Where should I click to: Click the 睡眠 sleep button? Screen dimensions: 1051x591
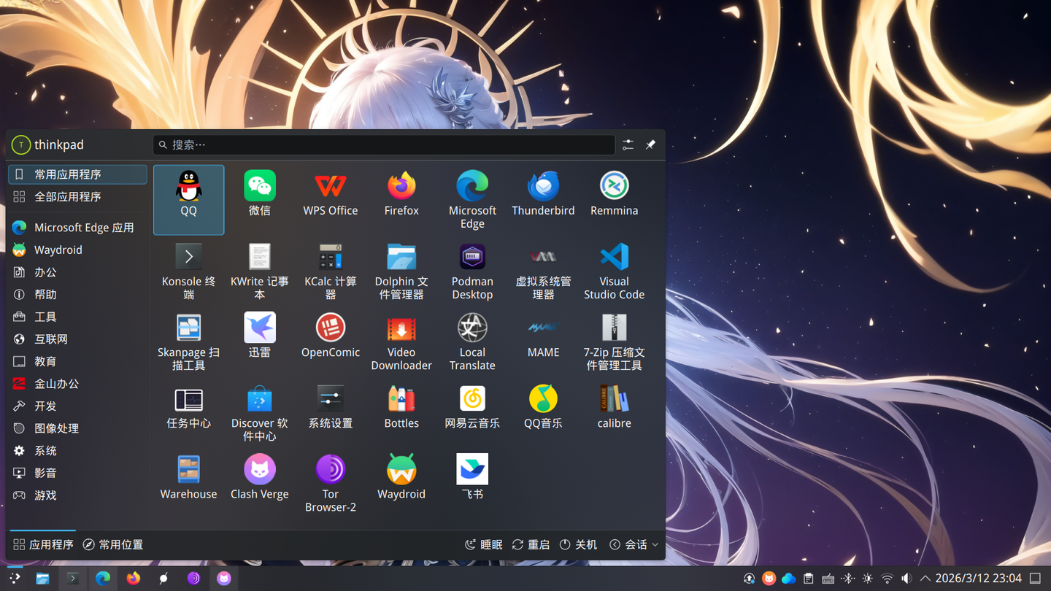tap(484, 544)
